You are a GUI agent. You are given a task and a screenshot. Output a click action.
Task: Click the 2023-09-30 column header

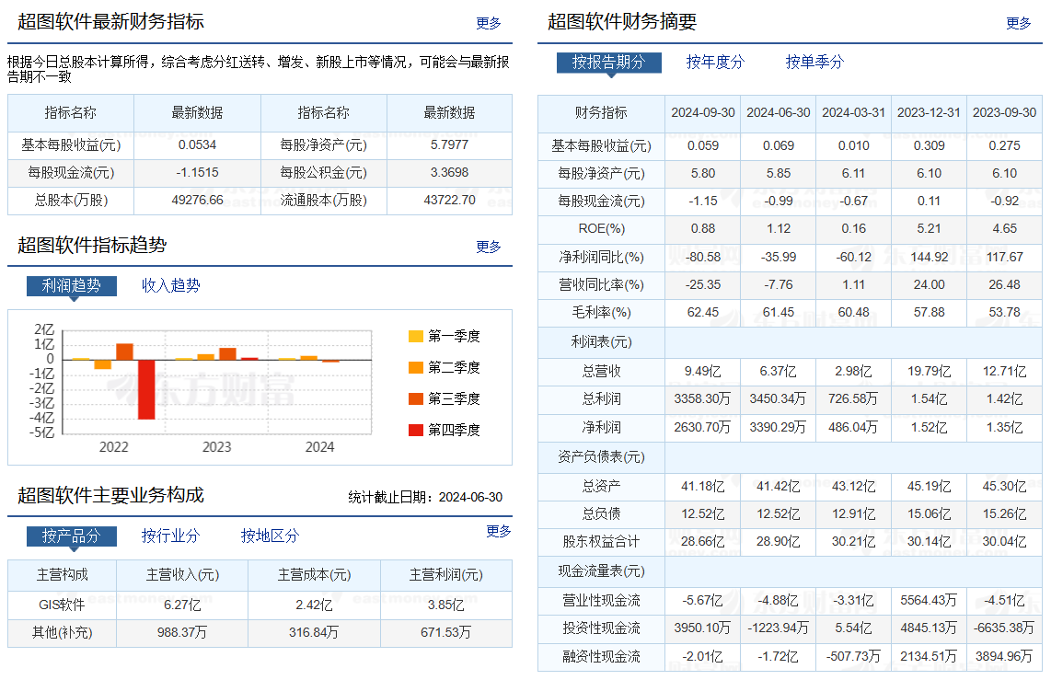point(1004,112)
